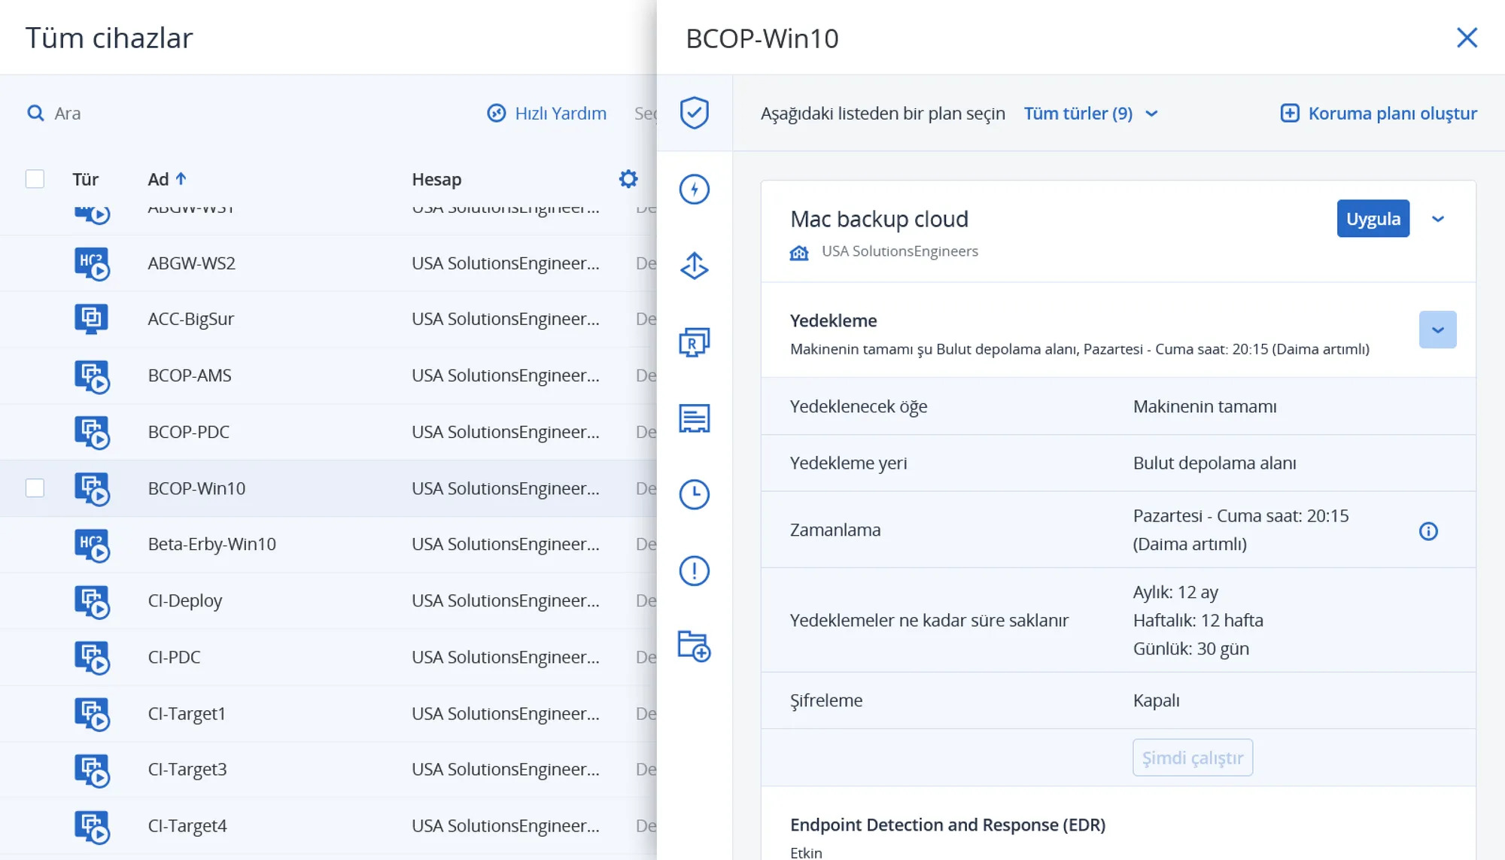Toggle the select-all checkbox in table header
Screen dimensions: 1505x860
pos(35,179)
